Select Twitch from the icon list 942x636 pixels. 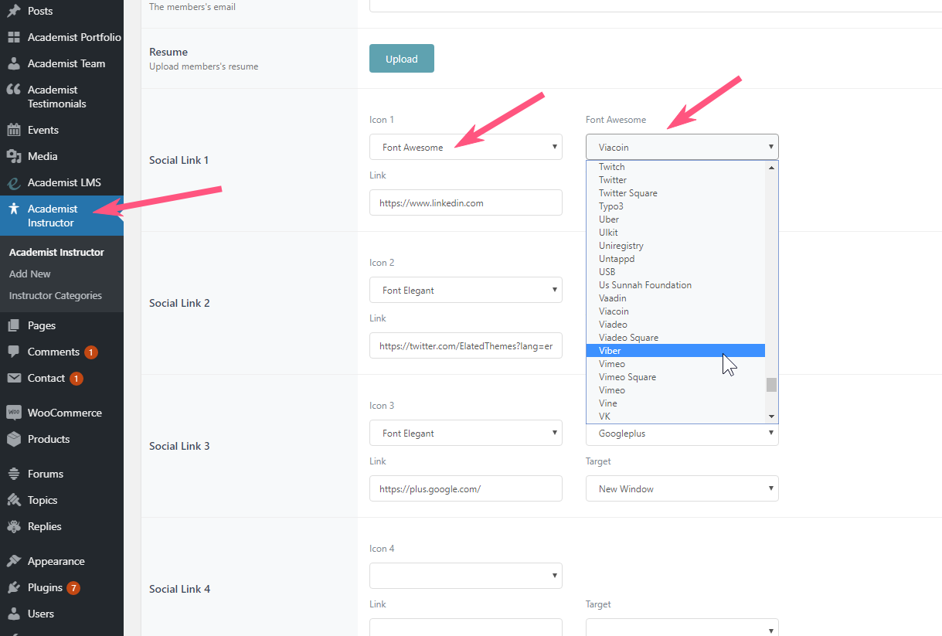tap(676, 167)
